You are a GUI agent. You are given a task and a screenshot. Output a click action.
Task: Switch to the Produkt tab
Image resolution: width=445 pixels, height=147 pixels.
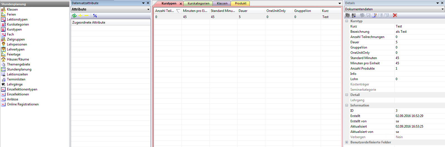pos(241,3)
